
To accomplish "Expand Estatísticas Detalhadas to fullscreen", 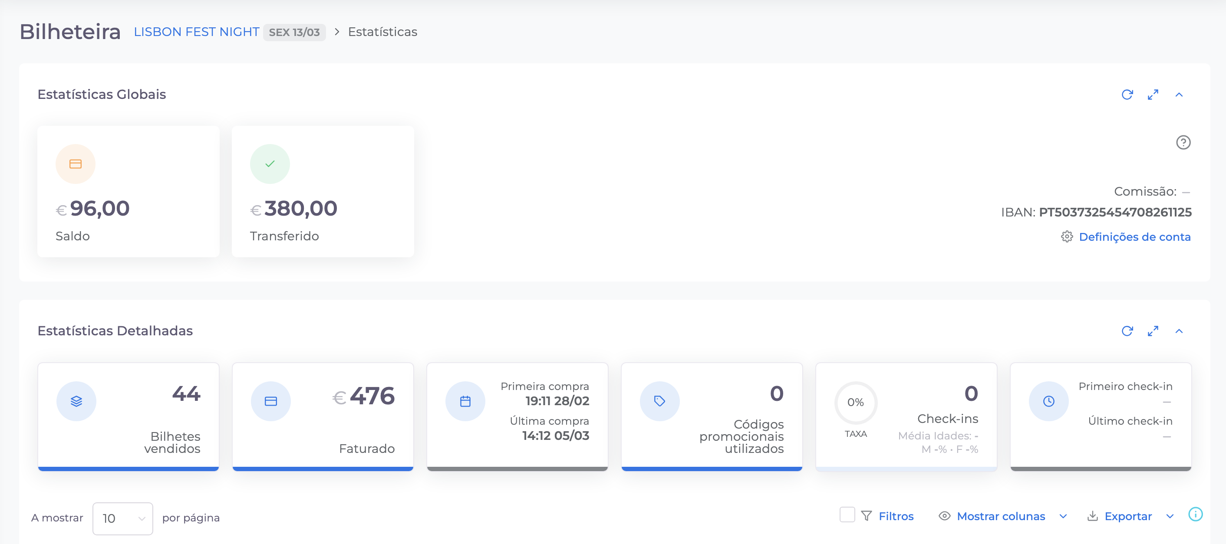I will pos(1153,331).
